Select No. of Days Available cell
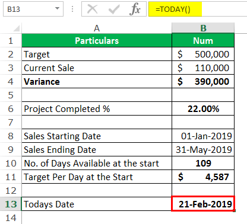This screenshot has height=224, width=247. (97, 163)
